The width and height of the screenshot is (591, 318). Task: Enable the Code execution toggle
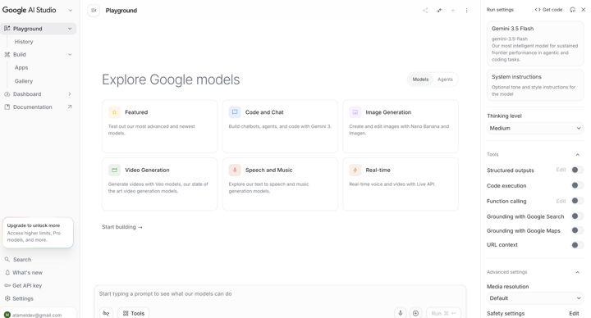[577, 185]
